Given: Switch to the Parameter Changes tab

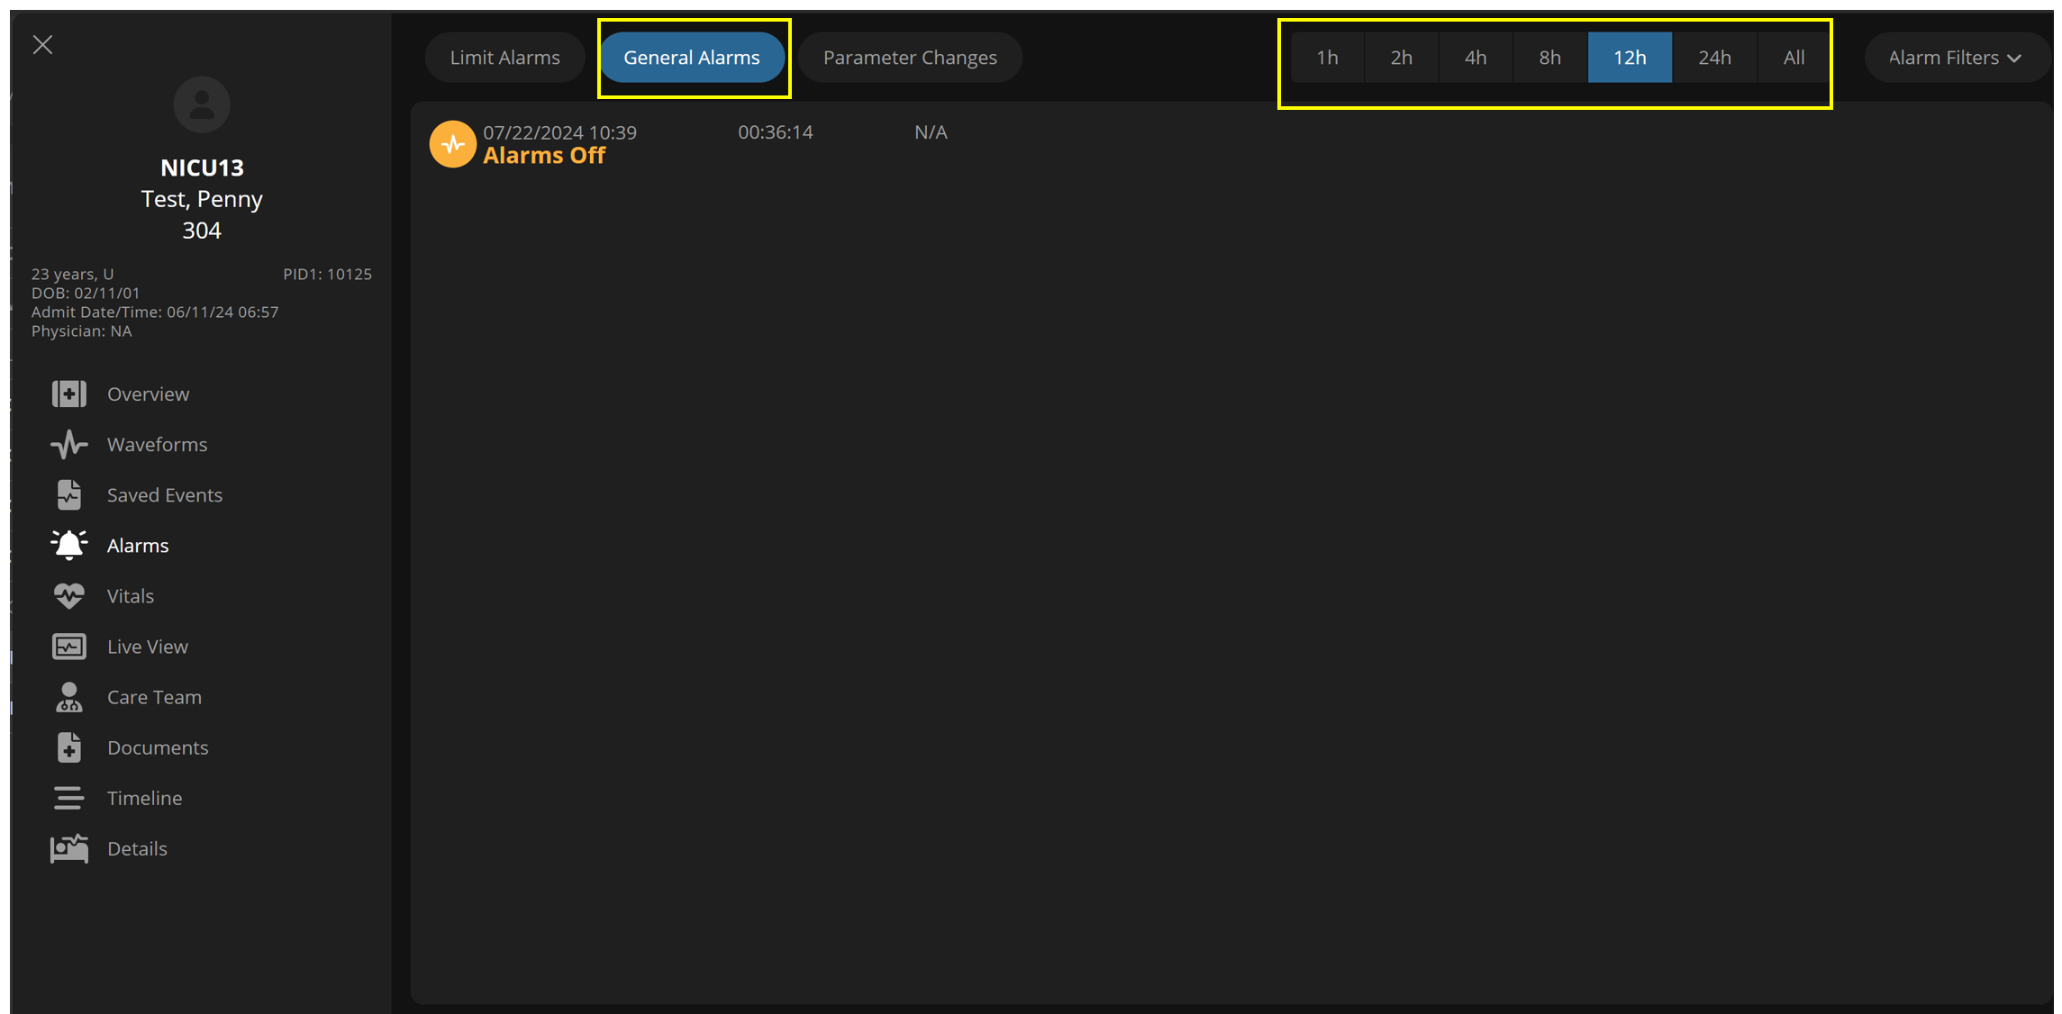Looking at the screenshot, I should pyautogui.click(x=910, y=58).
